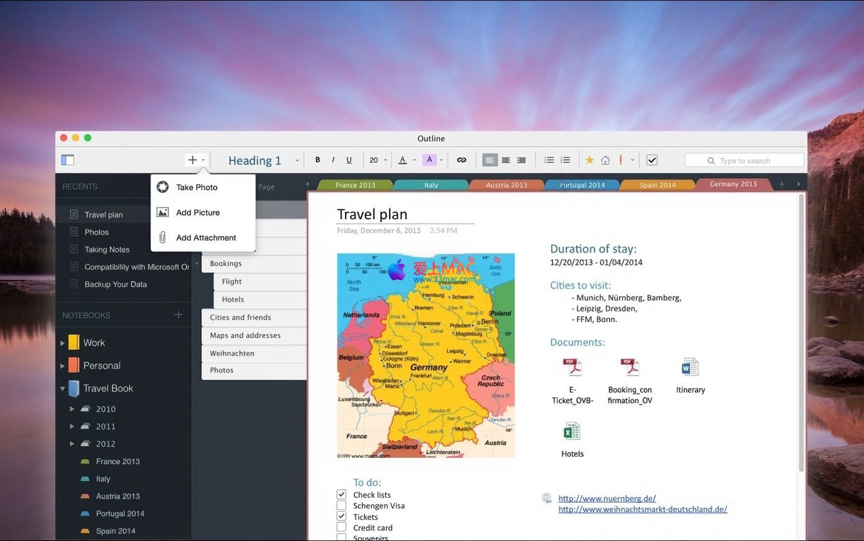Uncheck the Check lists checkbox

tap(341, 494)
